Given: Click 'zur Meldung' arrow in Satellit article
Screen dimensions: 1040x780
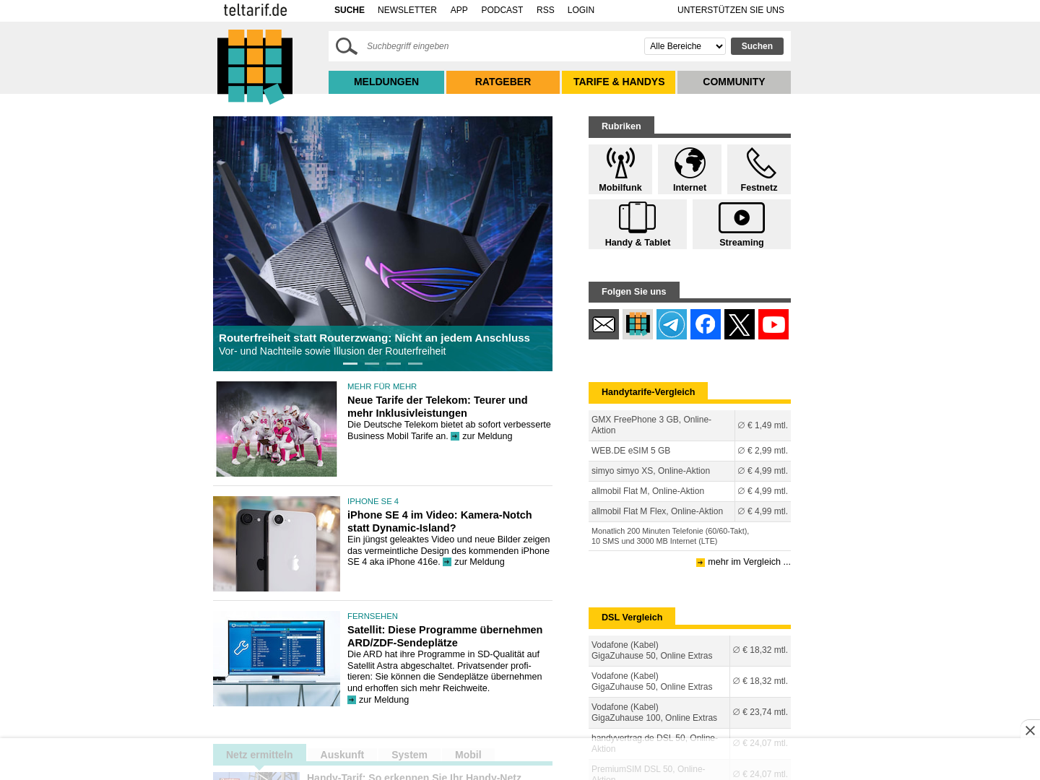Looking at the screenshot, I should click(352, 700).
